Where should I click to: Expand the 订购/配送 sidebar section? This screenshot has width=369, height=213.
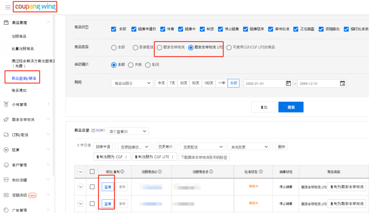(48, 134)
